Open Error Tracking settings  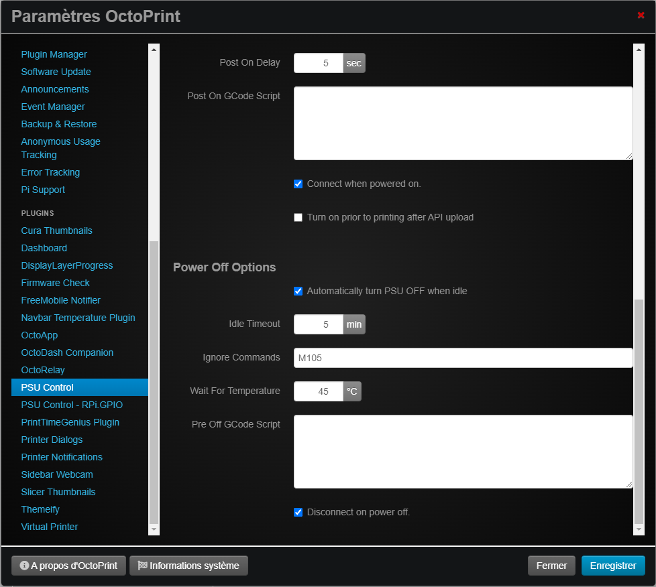50,172
